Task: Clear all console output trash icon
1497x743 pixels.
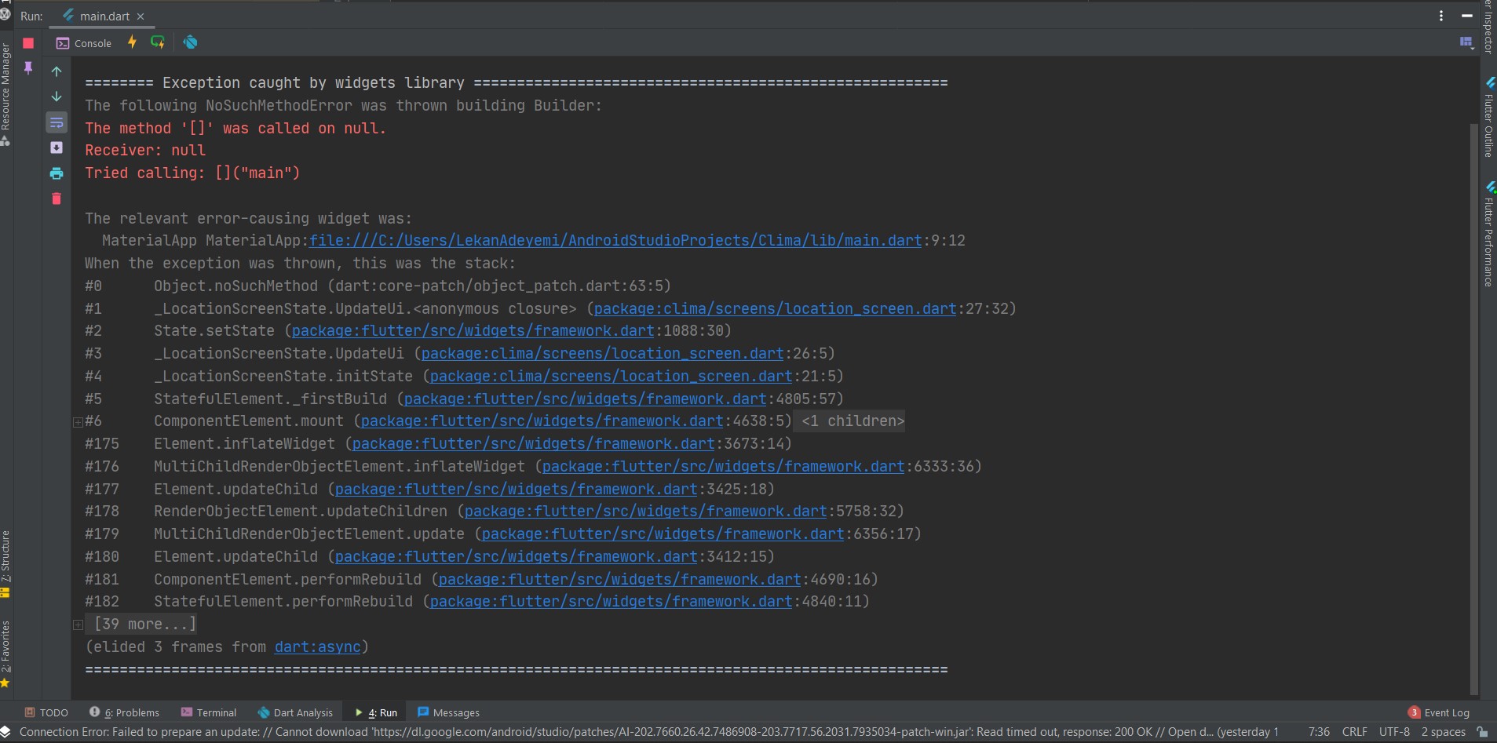Action: click(x=57, y=198)
